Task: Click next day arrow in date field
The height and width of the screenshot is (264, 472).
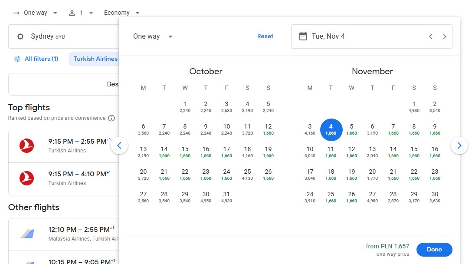Action: tap(445, 36)
